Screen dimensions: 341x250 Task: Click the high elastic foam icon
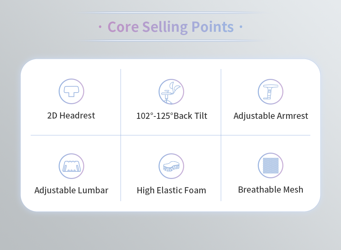click(171, 166)
